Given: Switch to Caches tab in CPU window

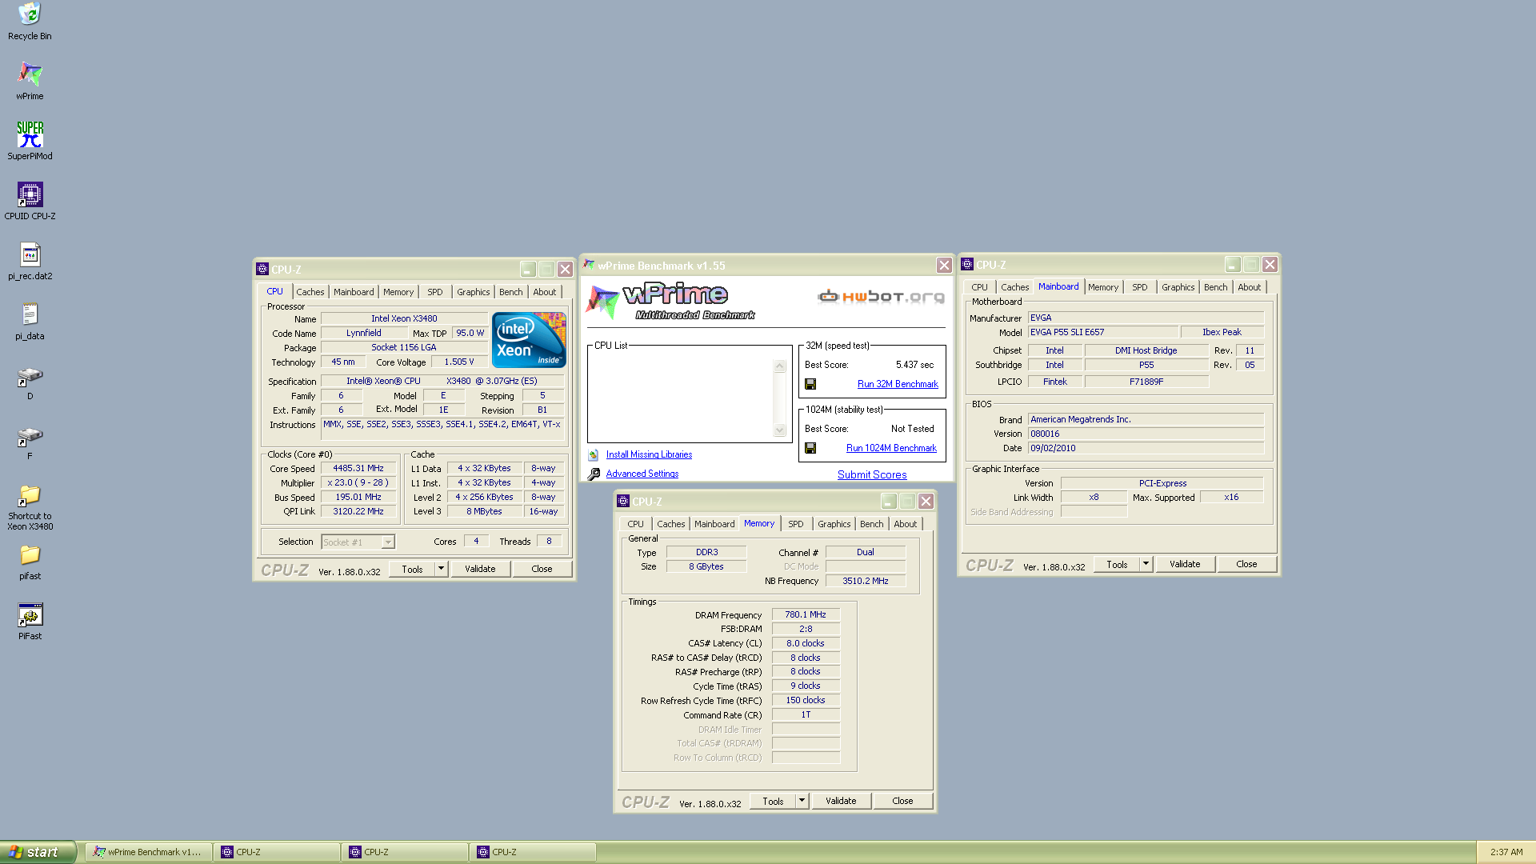Looking at the screenshot, I should (x=310, y=292).
